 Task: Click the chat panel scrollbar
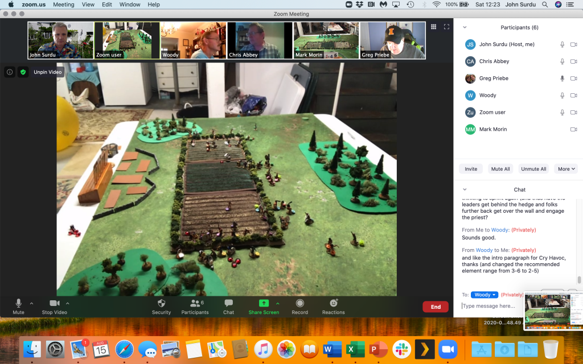click(579, 279)
